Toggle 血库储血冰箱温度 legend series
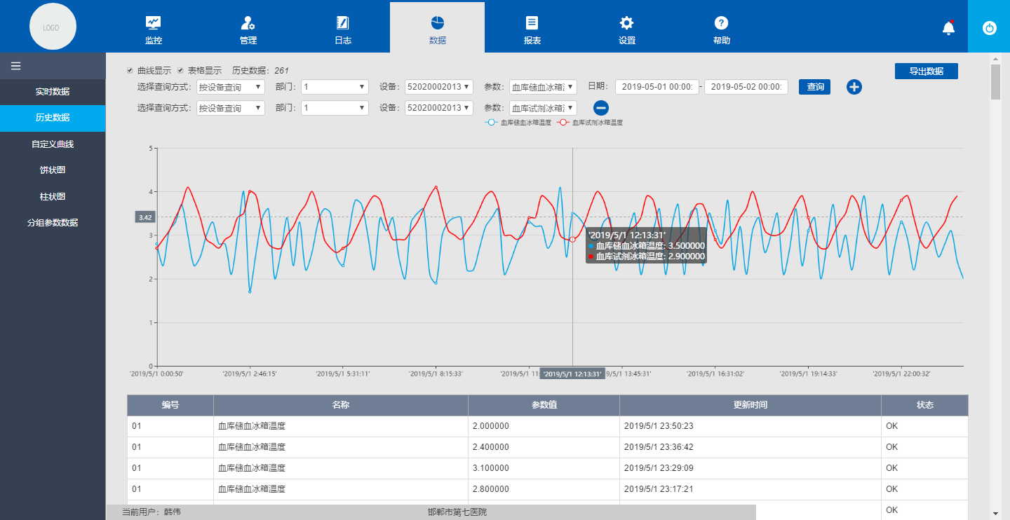Image resolution: width=1010 pixels, height=520 pixels. pyautogui.click(x=518, y=123)
